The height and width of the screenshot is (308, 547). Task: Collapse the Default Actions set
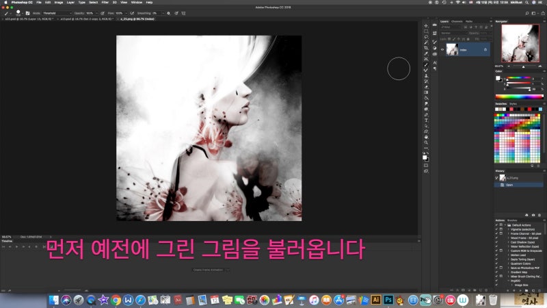tap(505, 225)
